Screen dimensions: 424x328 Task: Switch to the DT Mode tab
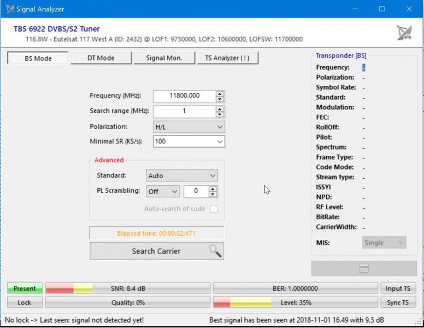point(101,58)
